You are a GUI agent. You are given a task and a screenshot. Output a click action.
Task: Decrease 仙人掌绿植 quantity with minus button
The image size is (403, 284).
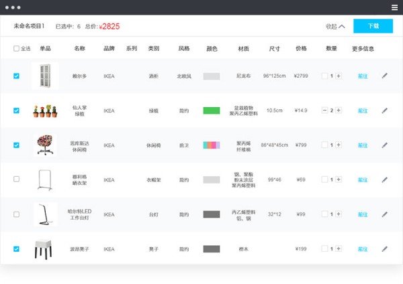pos(324,111)
